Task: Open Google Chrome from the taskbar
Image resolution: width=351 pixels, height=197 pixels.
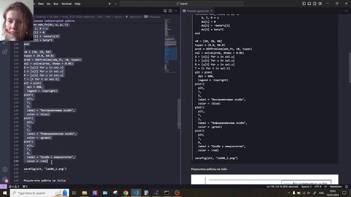Action: (x=126, y=193)
